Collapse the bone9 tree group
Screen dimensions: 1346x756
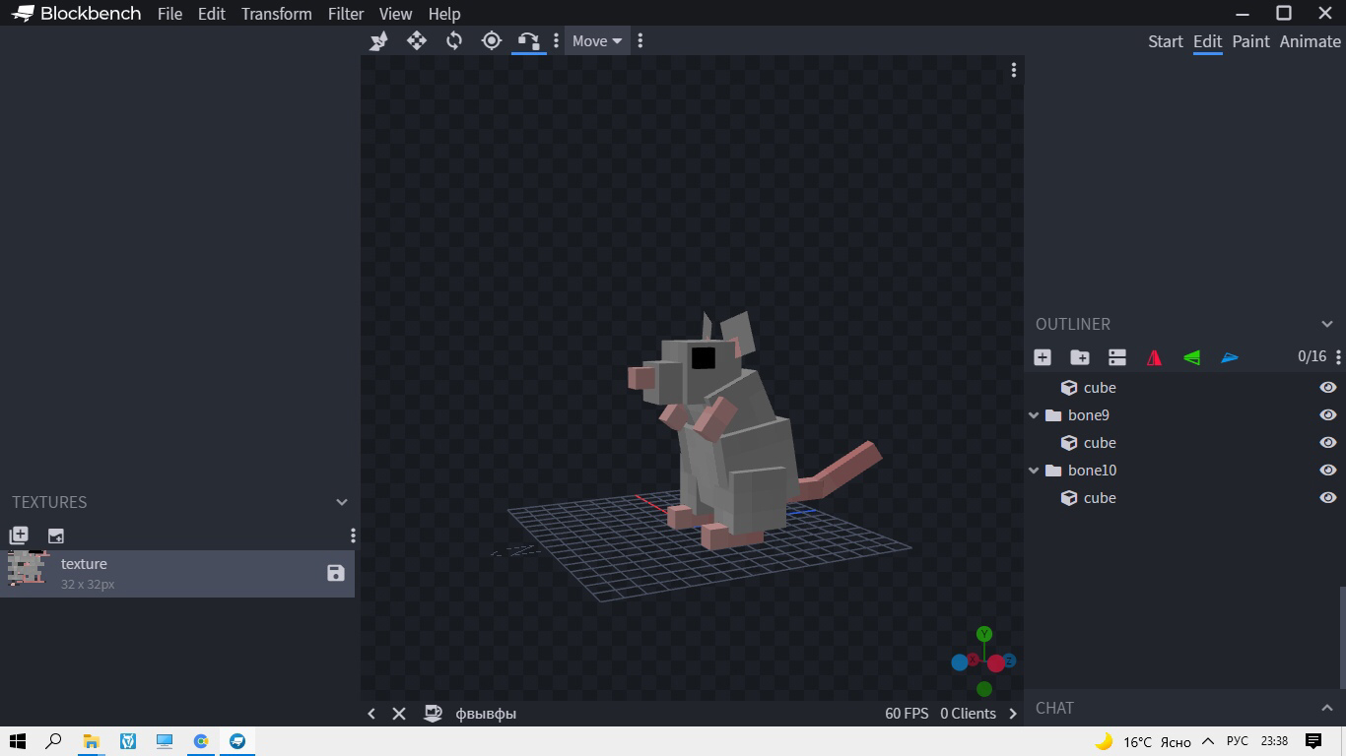[x=1034, y=415]
